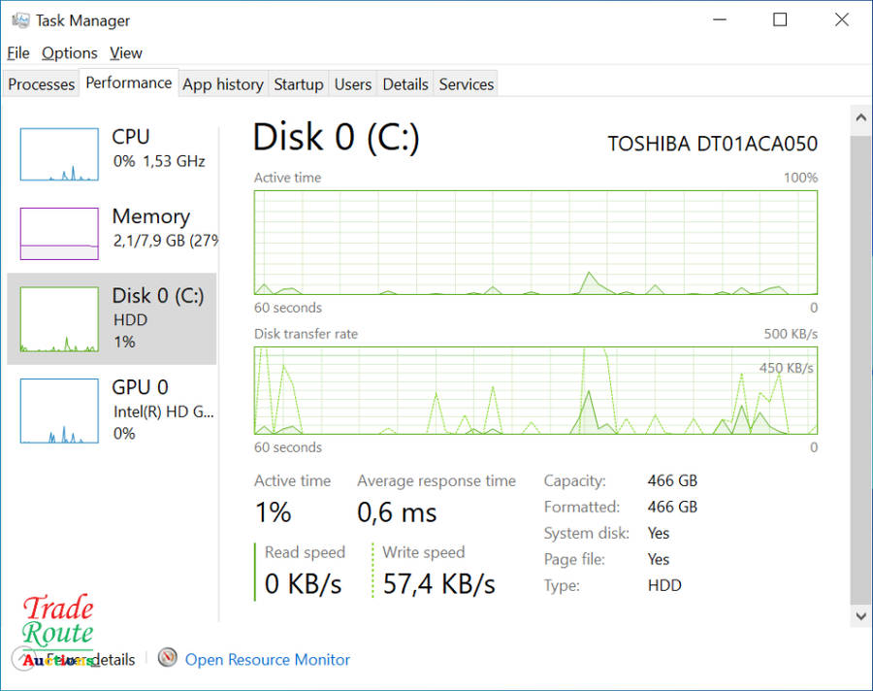Switch to the Processes tab
Screen dimensions: 873x691
tap(42, 84)
